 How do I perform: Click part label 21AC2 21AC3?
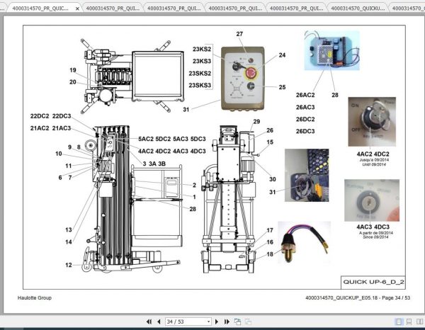click(x=51, y=128)
